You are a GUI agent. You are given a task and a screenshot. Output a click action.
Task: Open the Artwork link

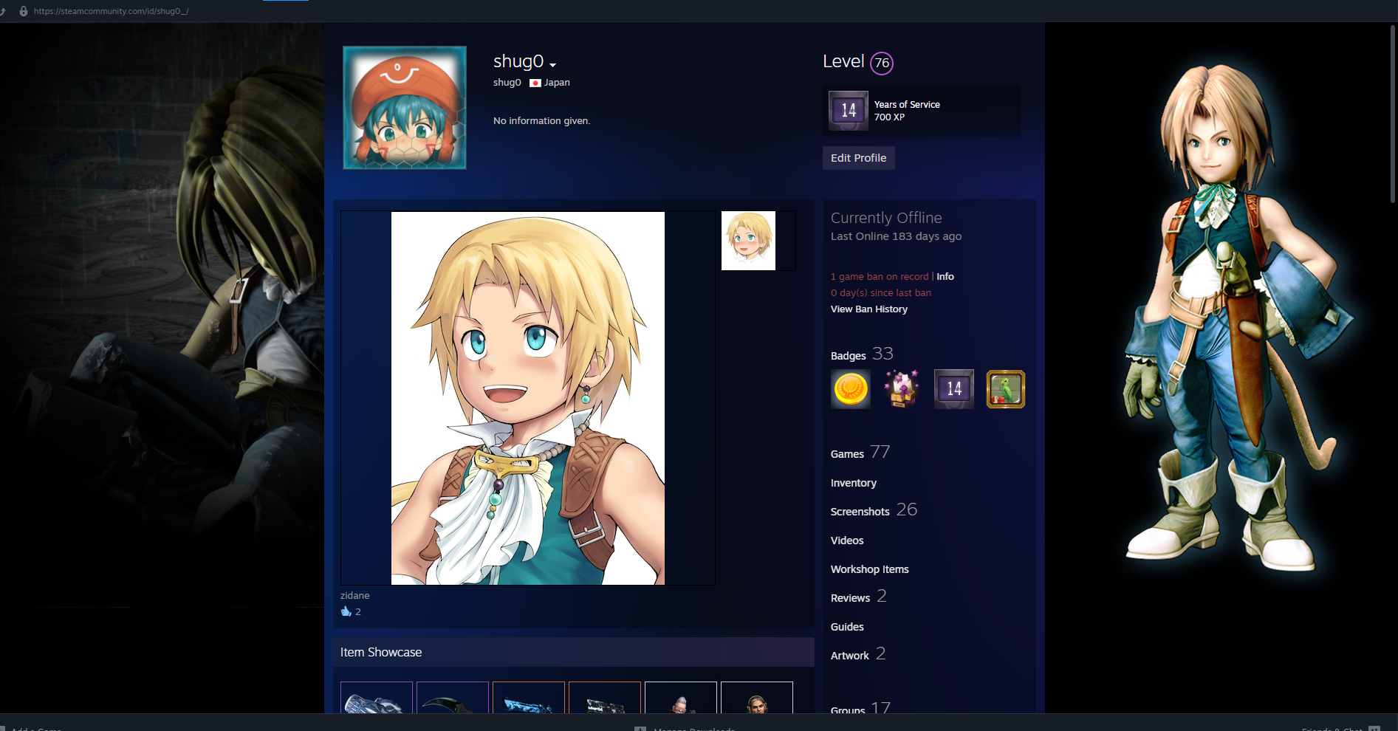[850, 656]
